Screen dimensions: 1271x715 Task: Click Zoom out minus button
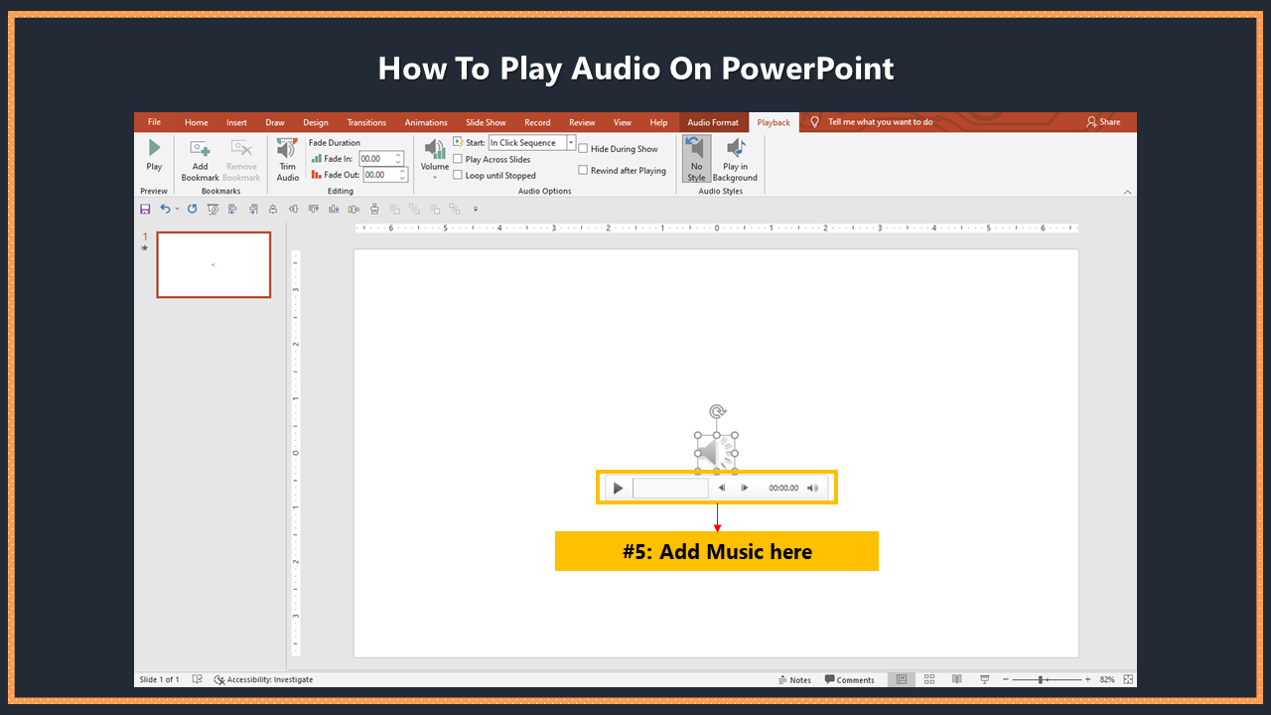coord(1006,679)
